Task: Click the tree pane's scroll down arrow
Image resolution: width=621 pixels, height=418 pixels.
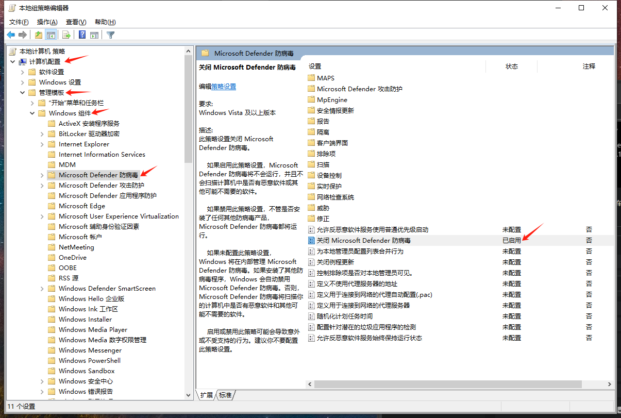Action: [188, 395]
